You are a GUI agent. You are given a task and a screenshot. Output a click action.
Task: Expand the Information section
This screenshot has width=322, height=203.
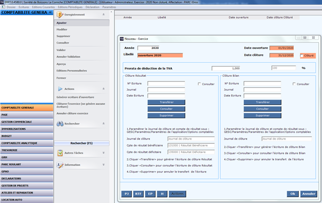[103, 165]
